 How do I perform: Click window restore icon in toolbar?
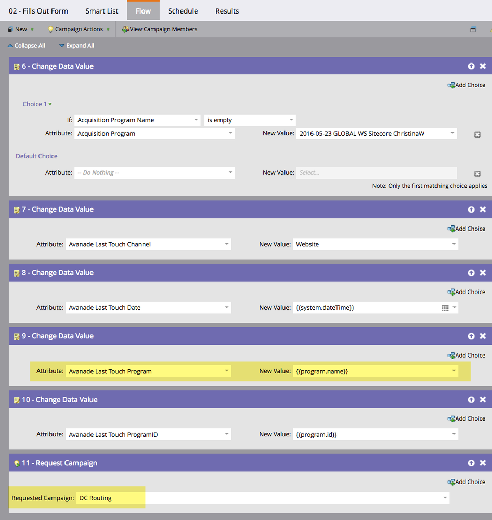(473, 30)
